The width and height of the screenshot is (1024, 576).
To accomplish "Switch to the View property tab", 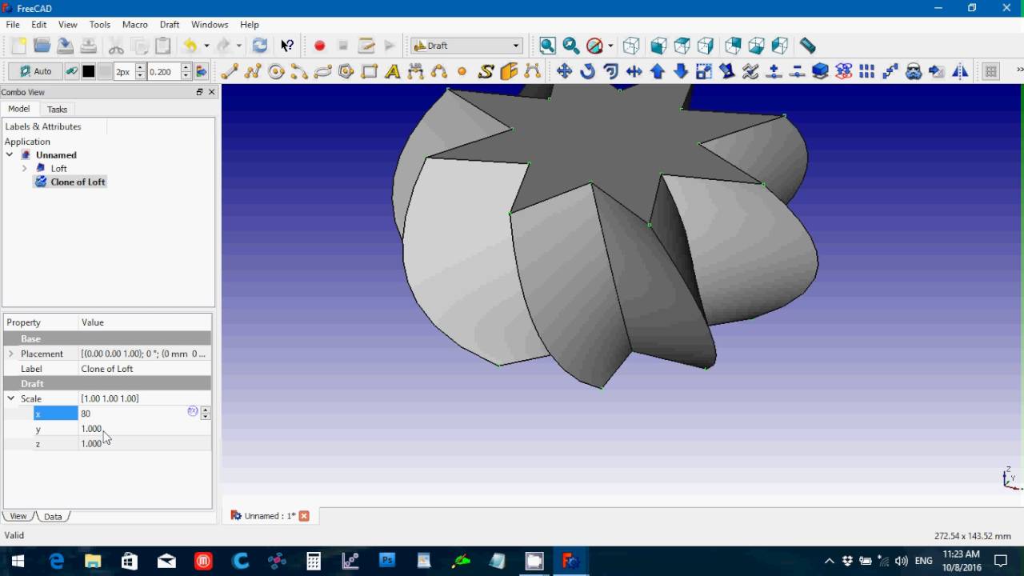I will pyautogui.click(x=18, y=516).
